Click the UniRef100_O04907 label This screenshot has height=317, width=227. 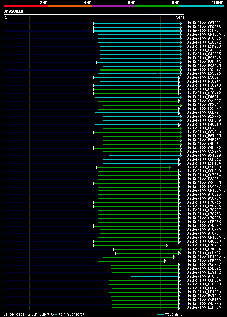[204, 101]
